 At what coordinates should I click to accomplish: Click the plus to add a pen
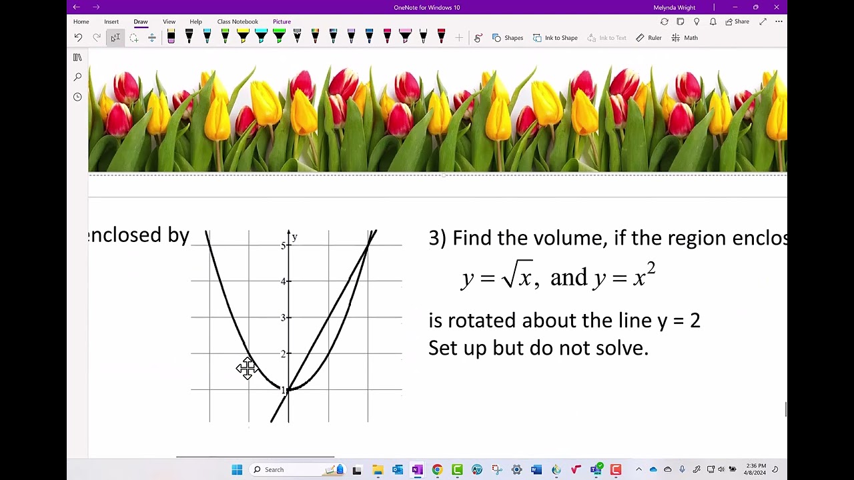point(459,38)
